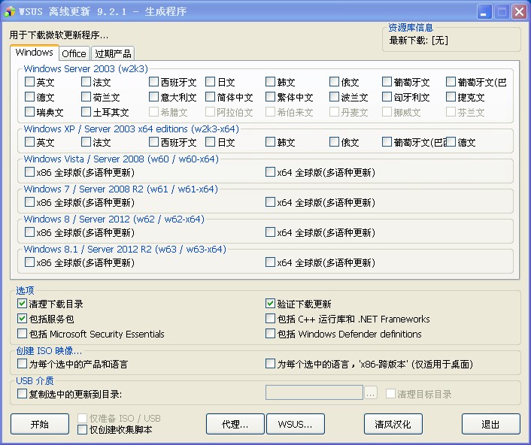Enable x86 全球版 for Windows 7
Image resolution: width=531 pixels, height=445 pixels.
[30, 202]
